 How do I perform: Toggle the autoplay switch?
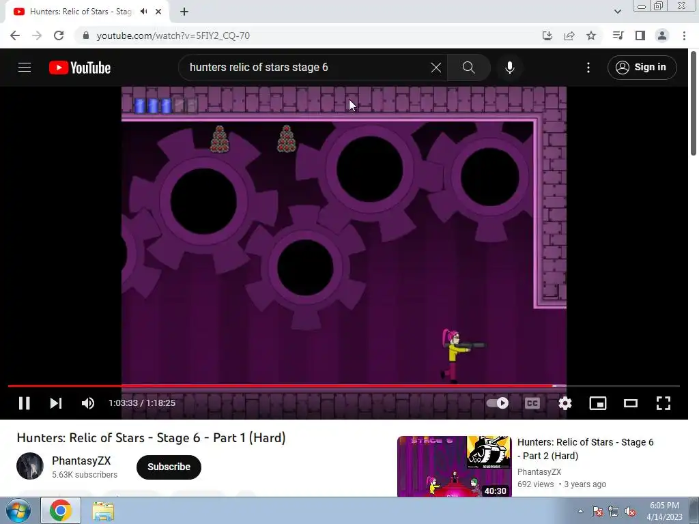tap(498, 403)
